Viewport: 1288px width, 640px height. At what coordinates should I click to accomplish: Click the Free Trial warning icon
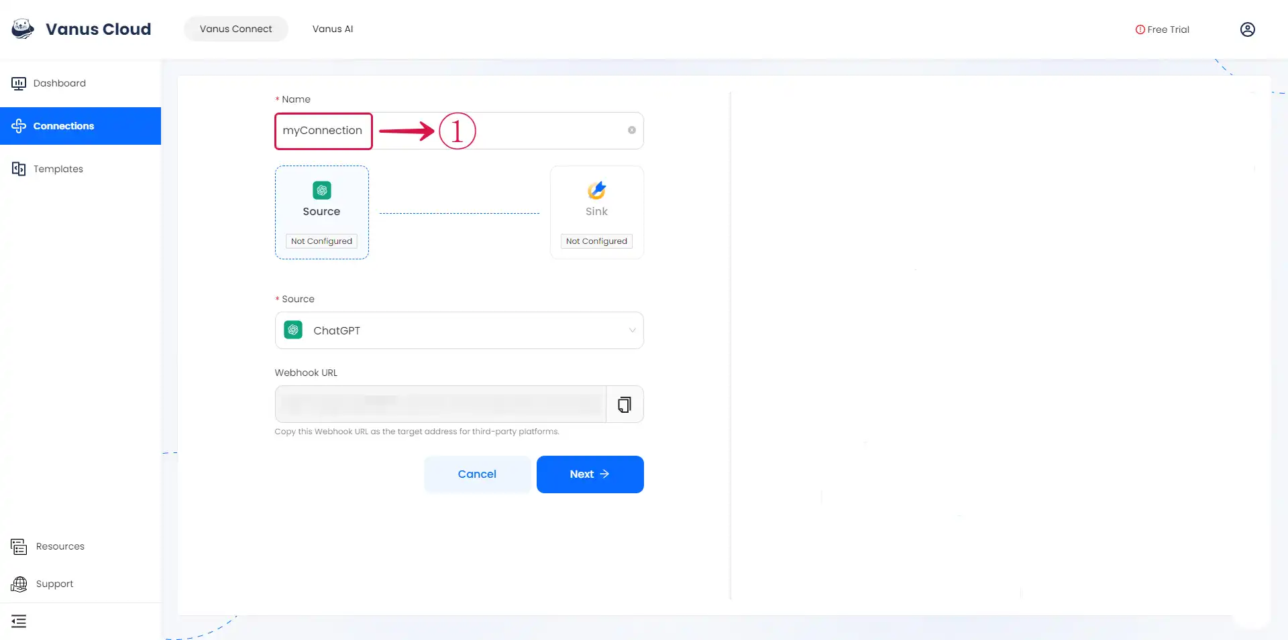coord(1140,29)
